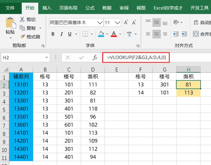Screen dimensions: 211x165
Task: Select cell D5 with value 118
Action: coord(93,109)
